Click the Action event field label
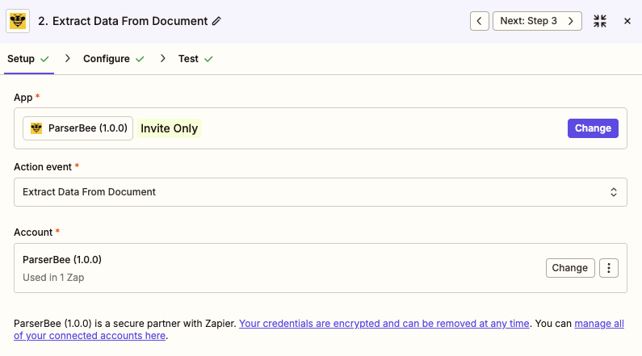This screenshot has height=356, width=642. pyautogui.click(x=43, y=167)
